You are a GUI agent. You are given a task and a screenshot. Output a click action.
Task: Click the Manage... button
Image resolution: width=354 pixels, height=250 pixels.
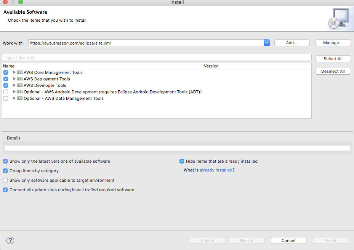point(333,43)
